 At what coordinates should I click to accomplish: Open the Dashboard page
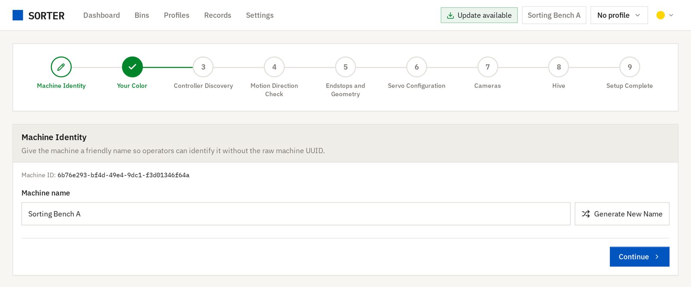click(101, 15)
